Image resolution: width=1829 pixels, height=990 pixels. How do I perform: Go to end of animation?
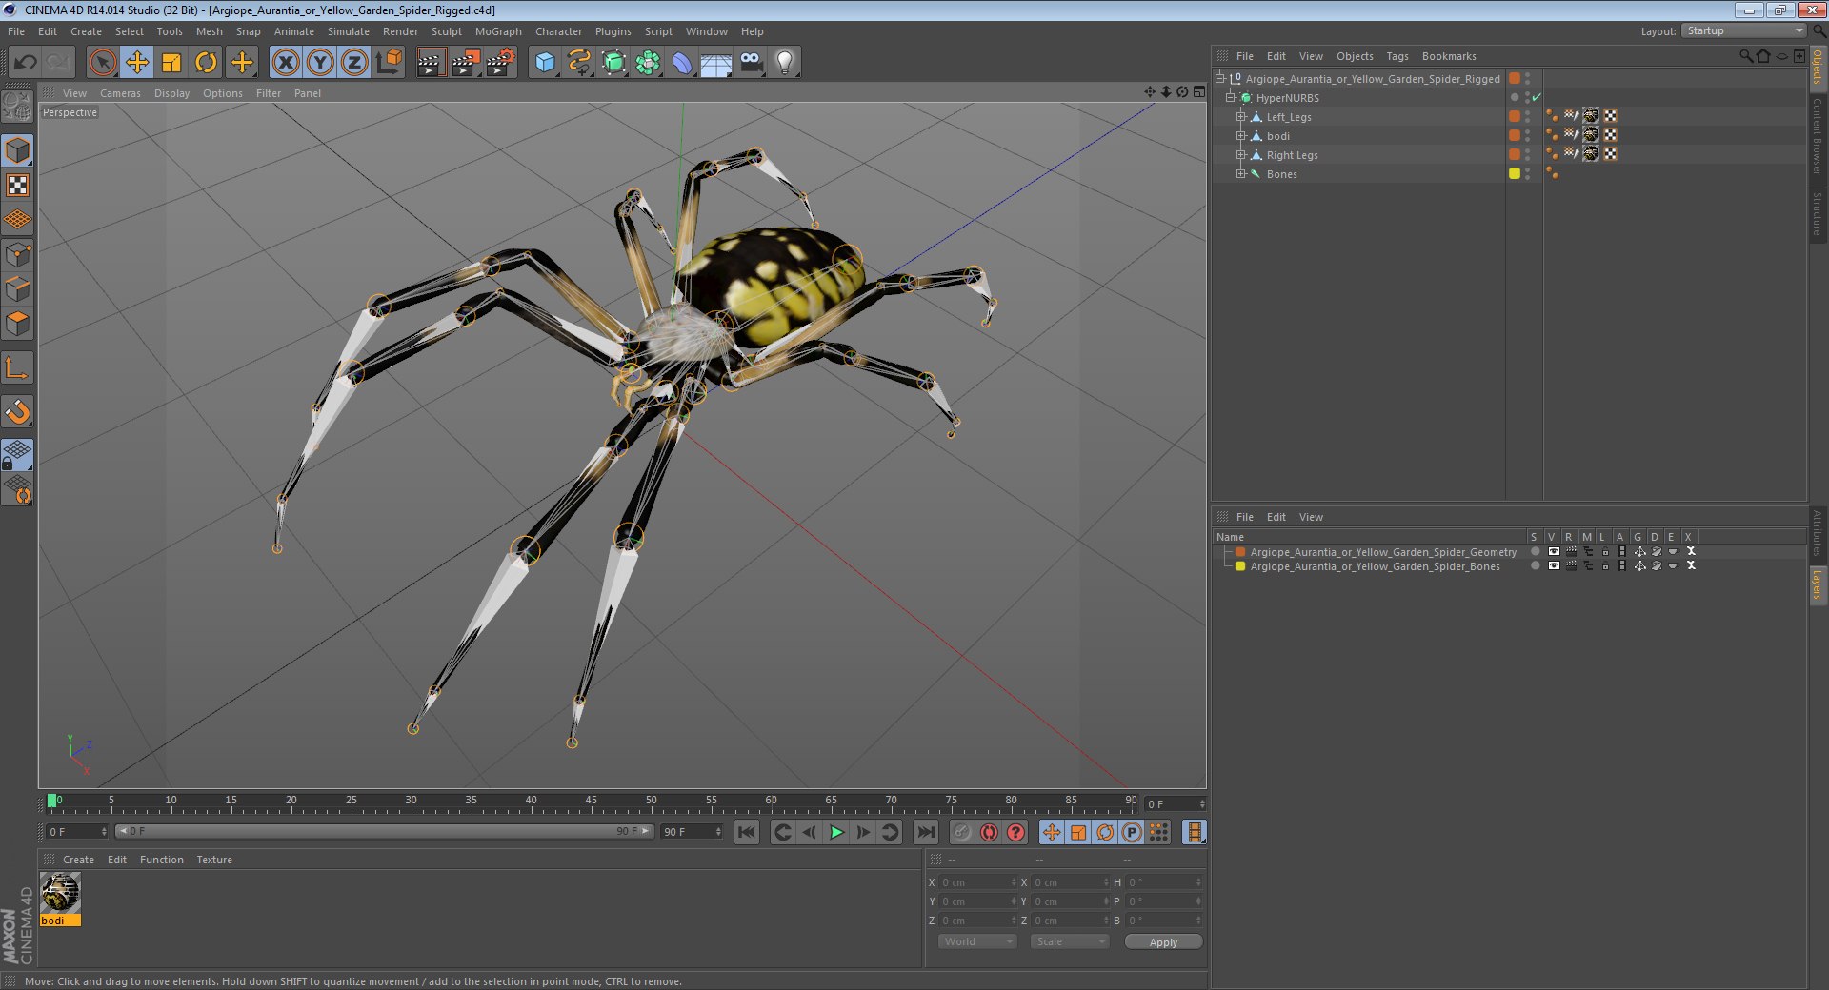tap(925, 832)
